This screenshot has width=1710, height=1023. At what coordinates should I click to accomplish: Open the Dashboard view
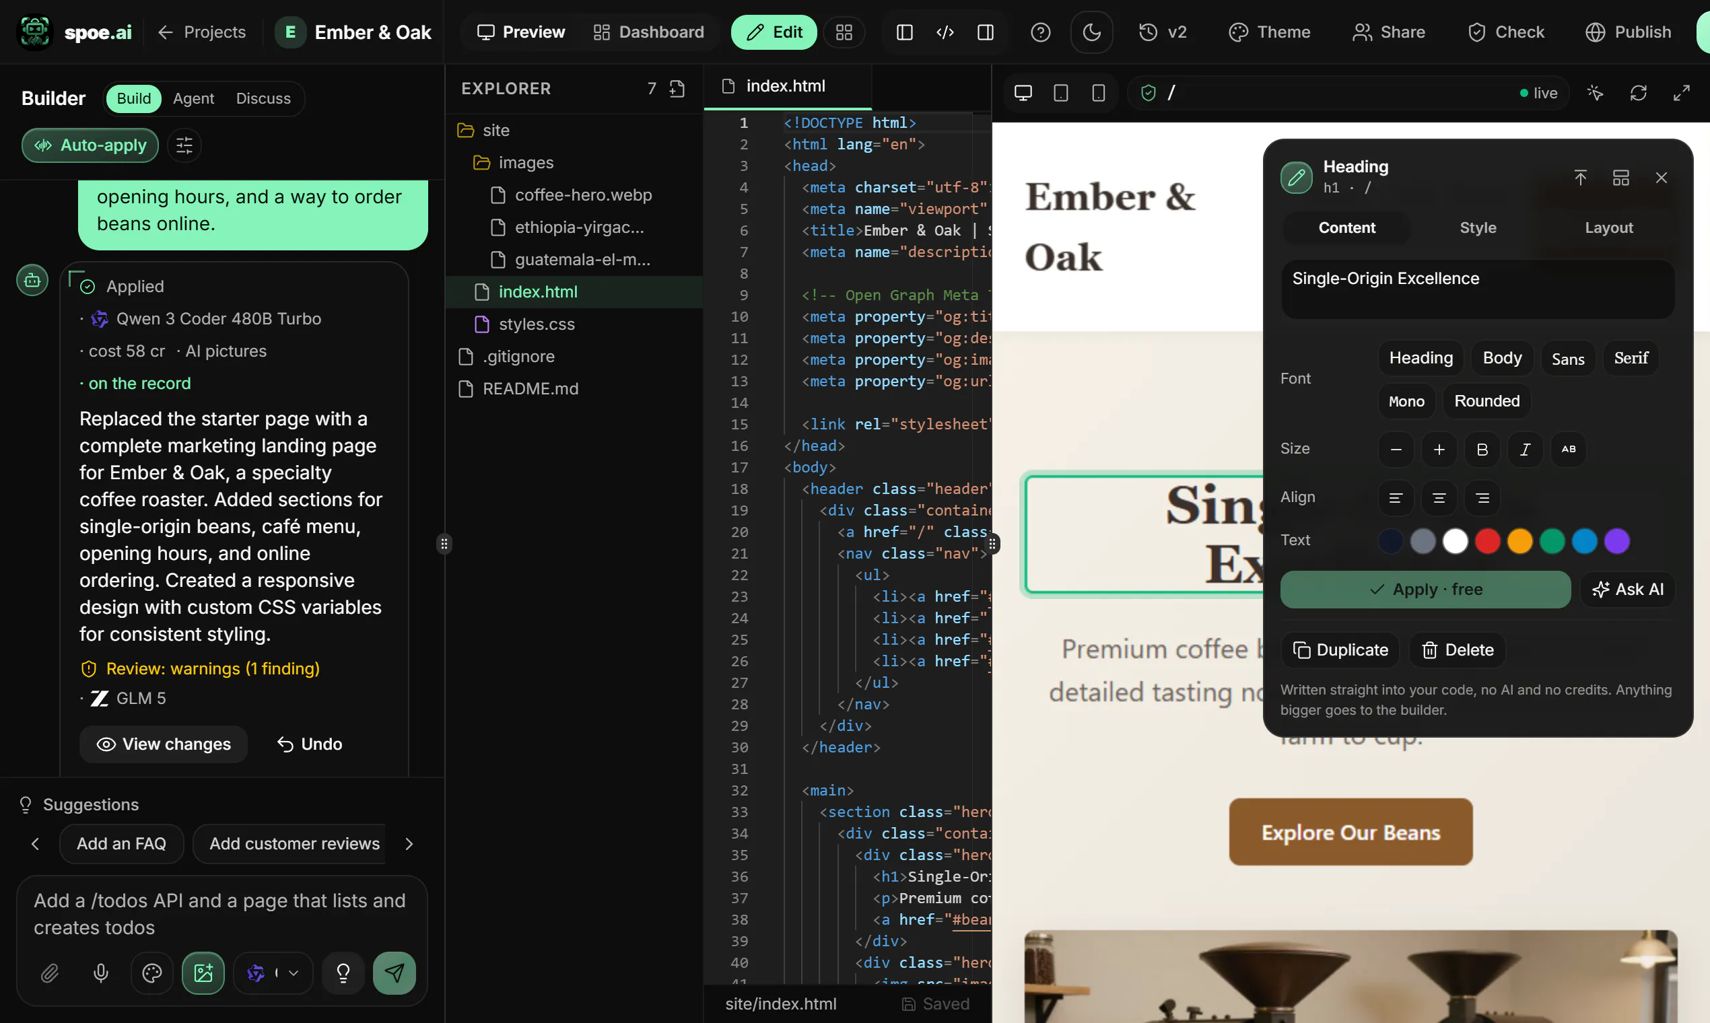click(649, 32)
